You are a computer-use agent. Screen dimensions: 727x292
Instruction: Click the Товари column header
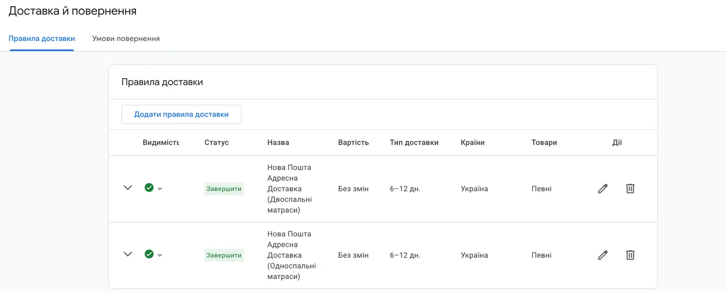point(544,142)
